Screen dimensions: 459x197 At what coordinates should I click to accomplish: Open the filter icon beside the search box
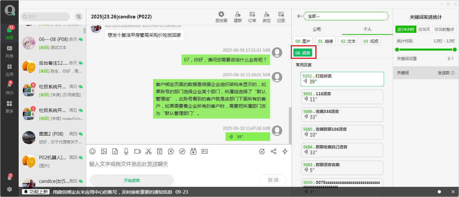point(79,16)
